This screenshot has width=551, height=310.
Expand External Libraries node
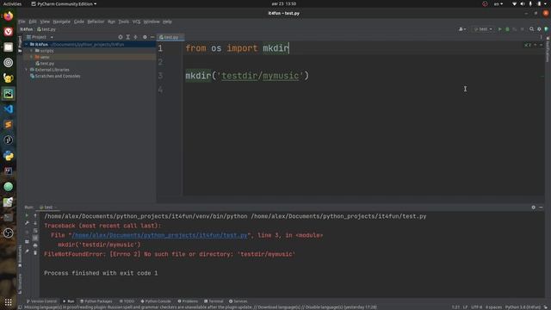(27, 70)
